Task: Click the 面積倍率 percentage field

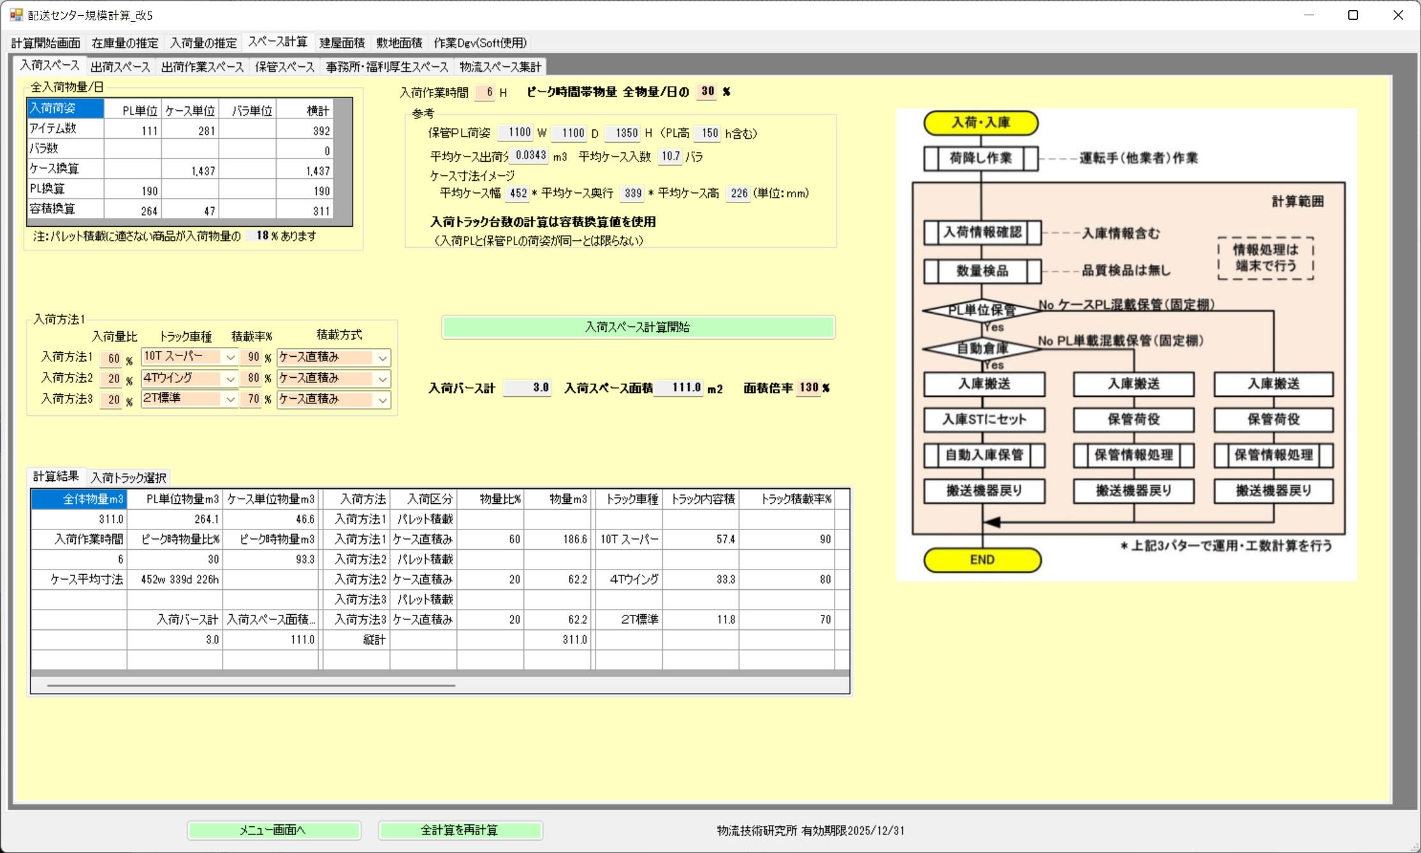Action: click(x=808, y=387)
